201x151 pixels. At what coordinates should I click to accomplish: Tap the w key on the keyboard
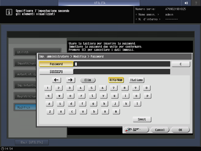tap(59, 96)
